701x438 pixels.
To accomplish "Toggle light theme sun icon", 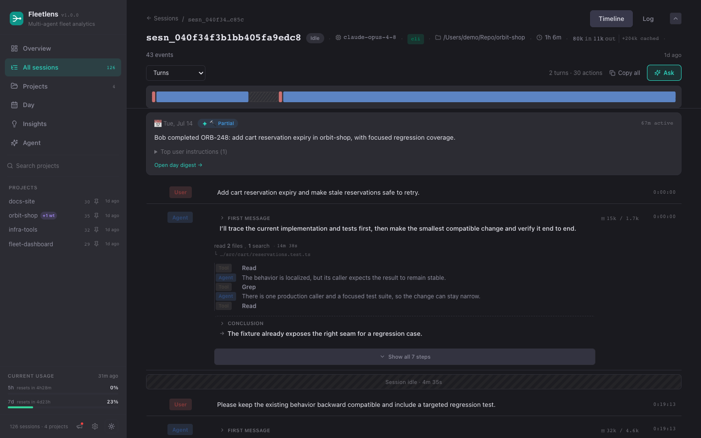I will tap(111, 426).
